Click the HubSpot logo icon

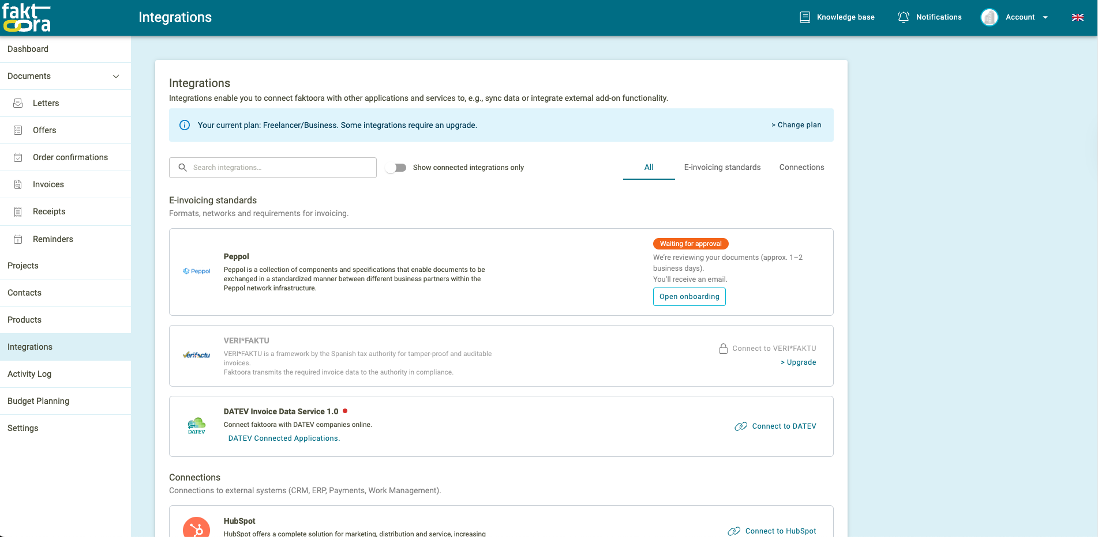pos(196,527)
